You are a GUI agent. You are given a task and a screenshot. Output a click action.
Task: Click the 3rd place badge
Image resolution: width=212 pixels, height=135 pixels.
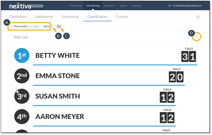click(22, 96)
